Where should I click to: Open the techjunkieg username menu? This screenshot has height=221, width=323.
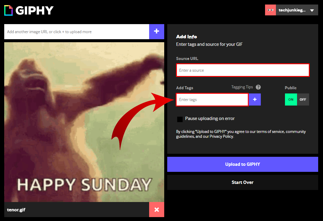[292, 10]
